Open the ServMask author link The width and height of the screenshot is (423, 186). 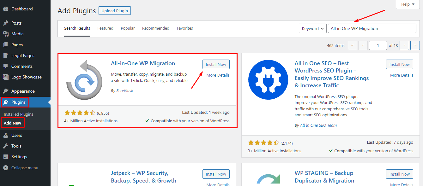click(124, 90)
